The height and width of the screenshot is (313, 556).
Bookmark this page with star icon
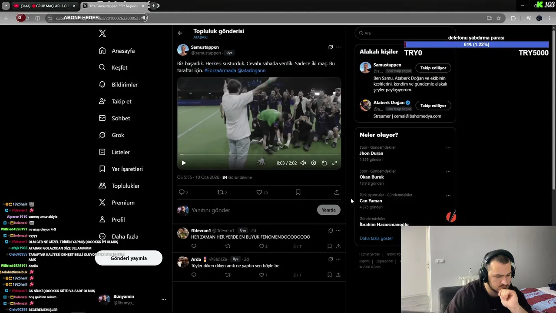click(499, 18)
